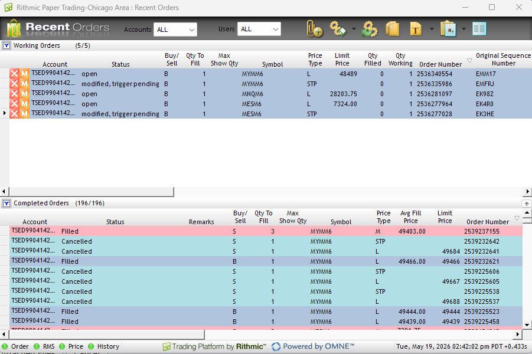Click the Completed Orders panel up-arrow button
The height and width of the screenshot is (354, 532).
(526, 204)
